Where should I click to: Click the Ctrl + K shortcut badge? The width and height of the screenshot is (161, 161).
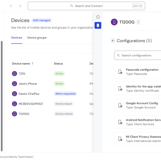tap(137, 6)
